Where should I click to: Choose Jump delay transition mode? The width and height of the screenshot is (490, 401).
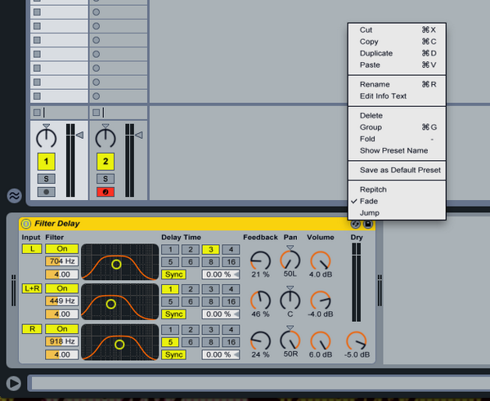point(397,213)
